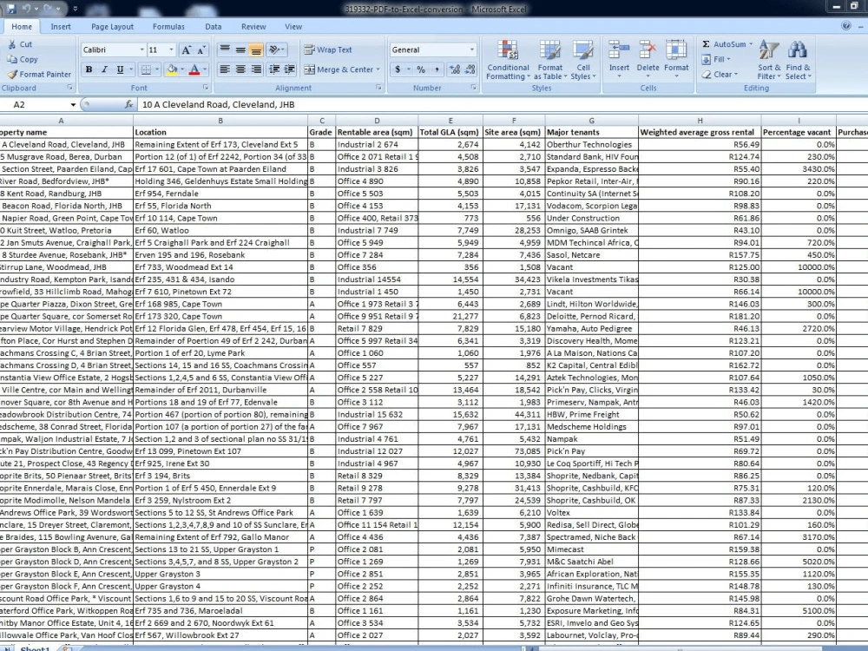
Task: Select column H header
Action: [x=700, y=120]
